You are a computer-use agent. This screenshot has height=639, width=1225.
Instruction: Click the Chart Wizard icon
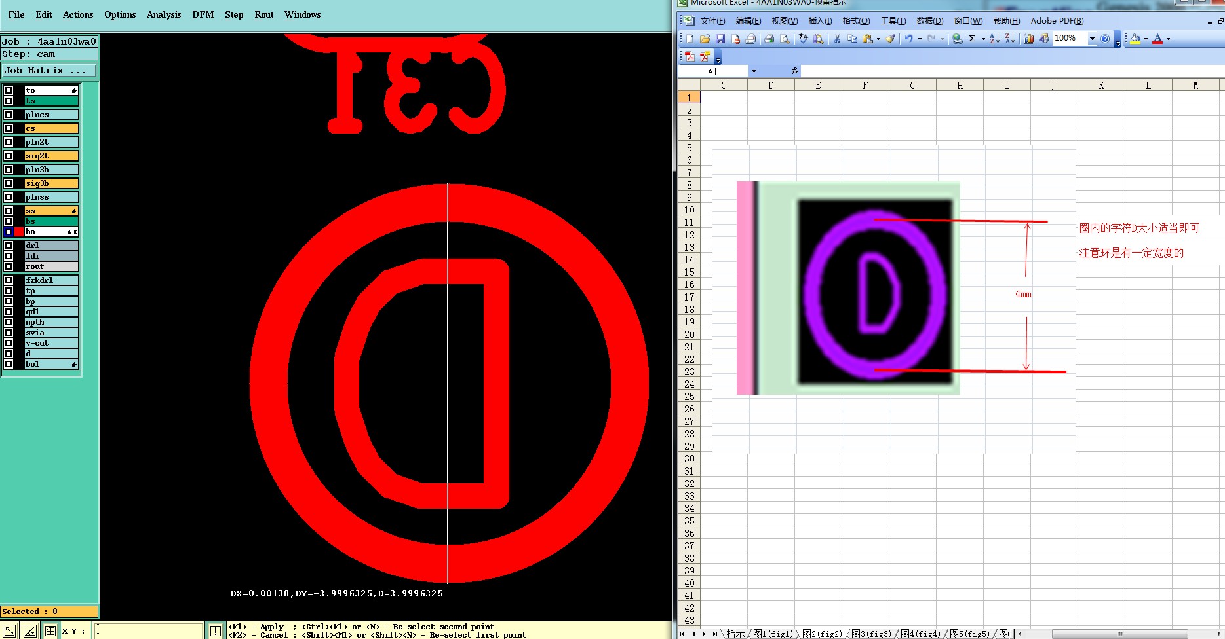pyautogui.click(x=1029, y=39)
